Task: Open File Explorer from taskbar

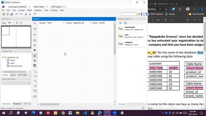Action: click(x=78, y=113)
